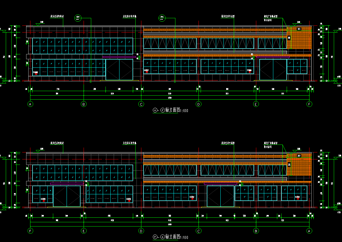
Task: Select center circular detail callout above upper elevation
Action: pos(162,18)
